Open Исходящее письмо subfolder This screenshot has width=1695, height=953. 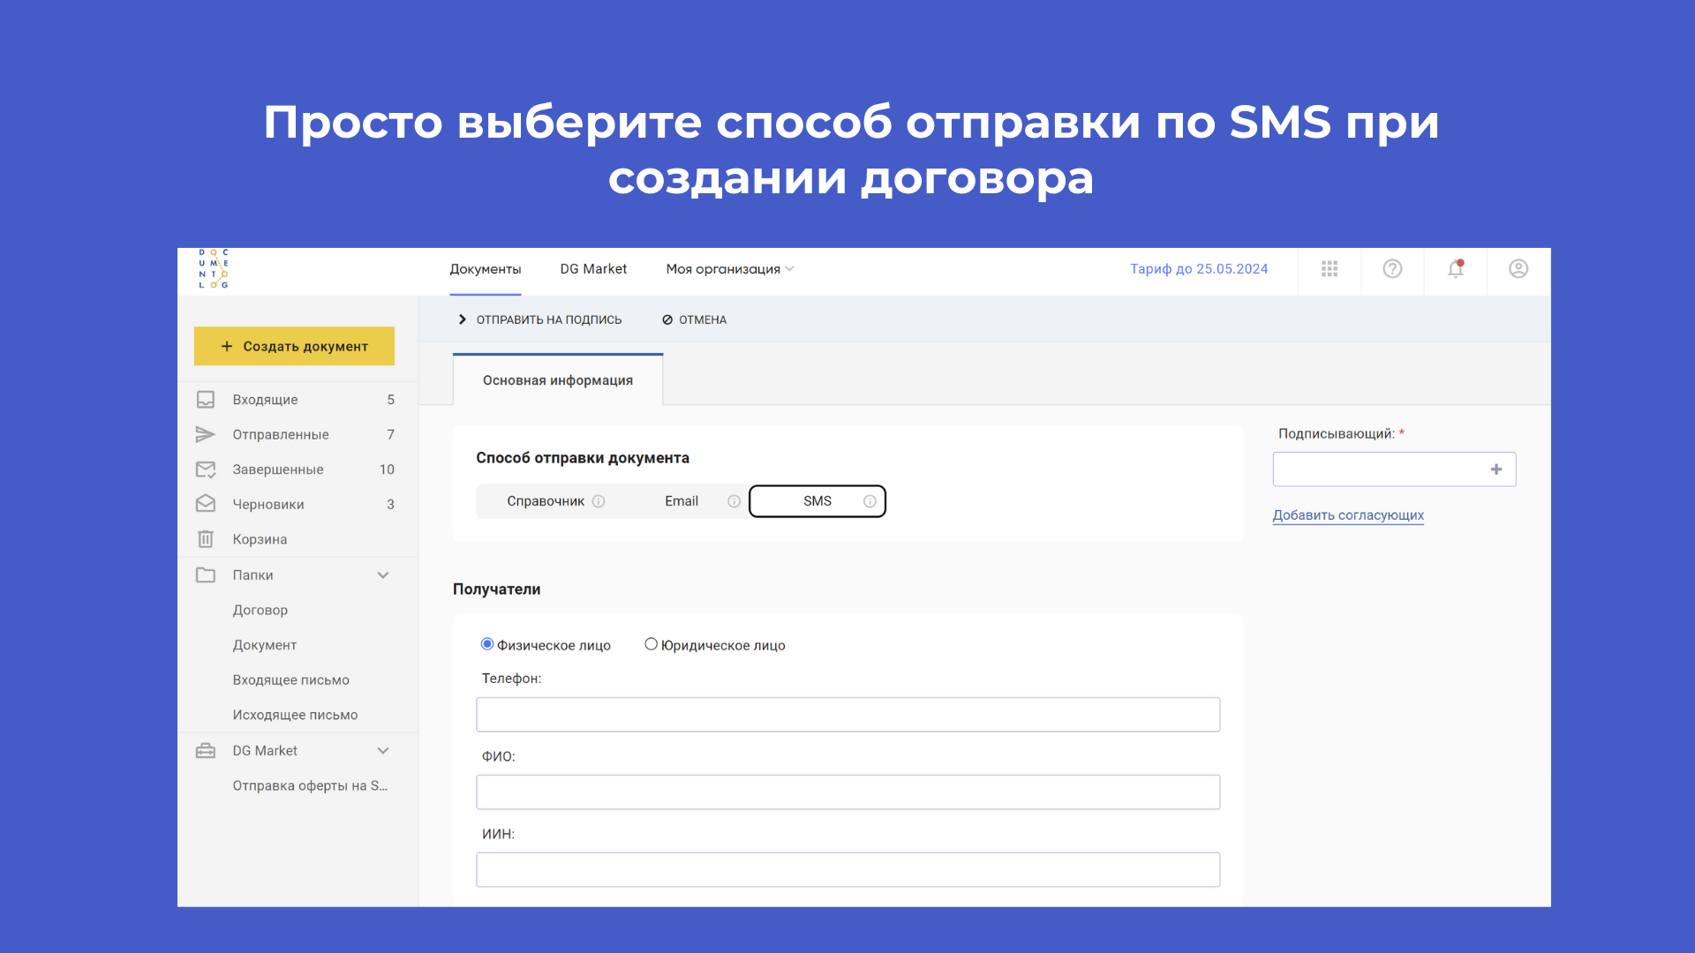(x=296, y=715)
